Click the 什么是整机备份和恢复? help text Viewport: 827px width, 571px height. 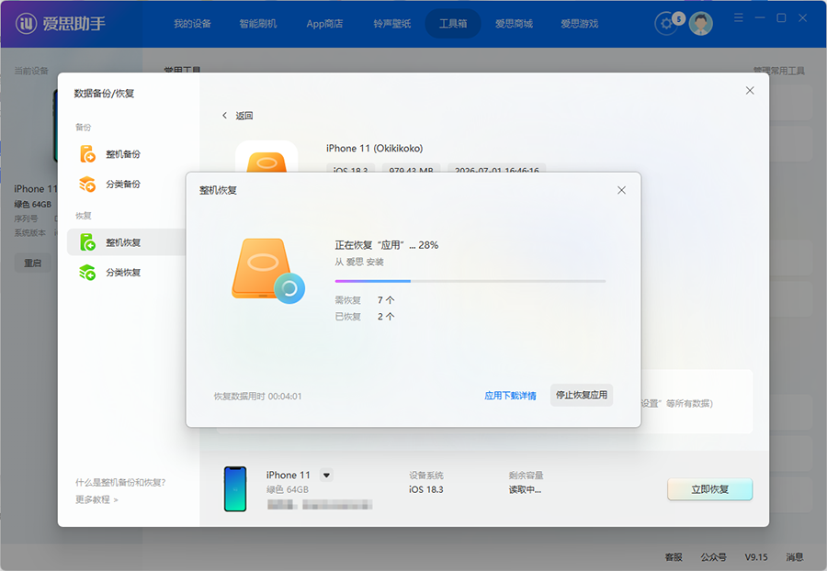120,483
